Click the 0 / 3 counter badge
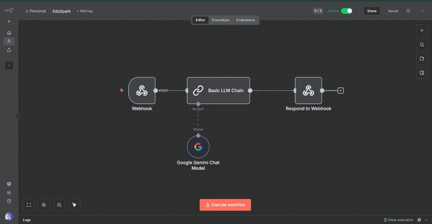Viewport: 432px width, 224px height. tap(318, 11)
